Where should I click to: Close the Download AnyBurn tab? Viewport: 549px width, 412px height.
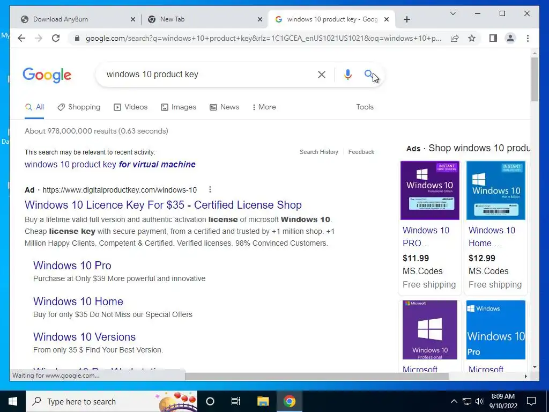pyautogui.click(x=133, y=19)
